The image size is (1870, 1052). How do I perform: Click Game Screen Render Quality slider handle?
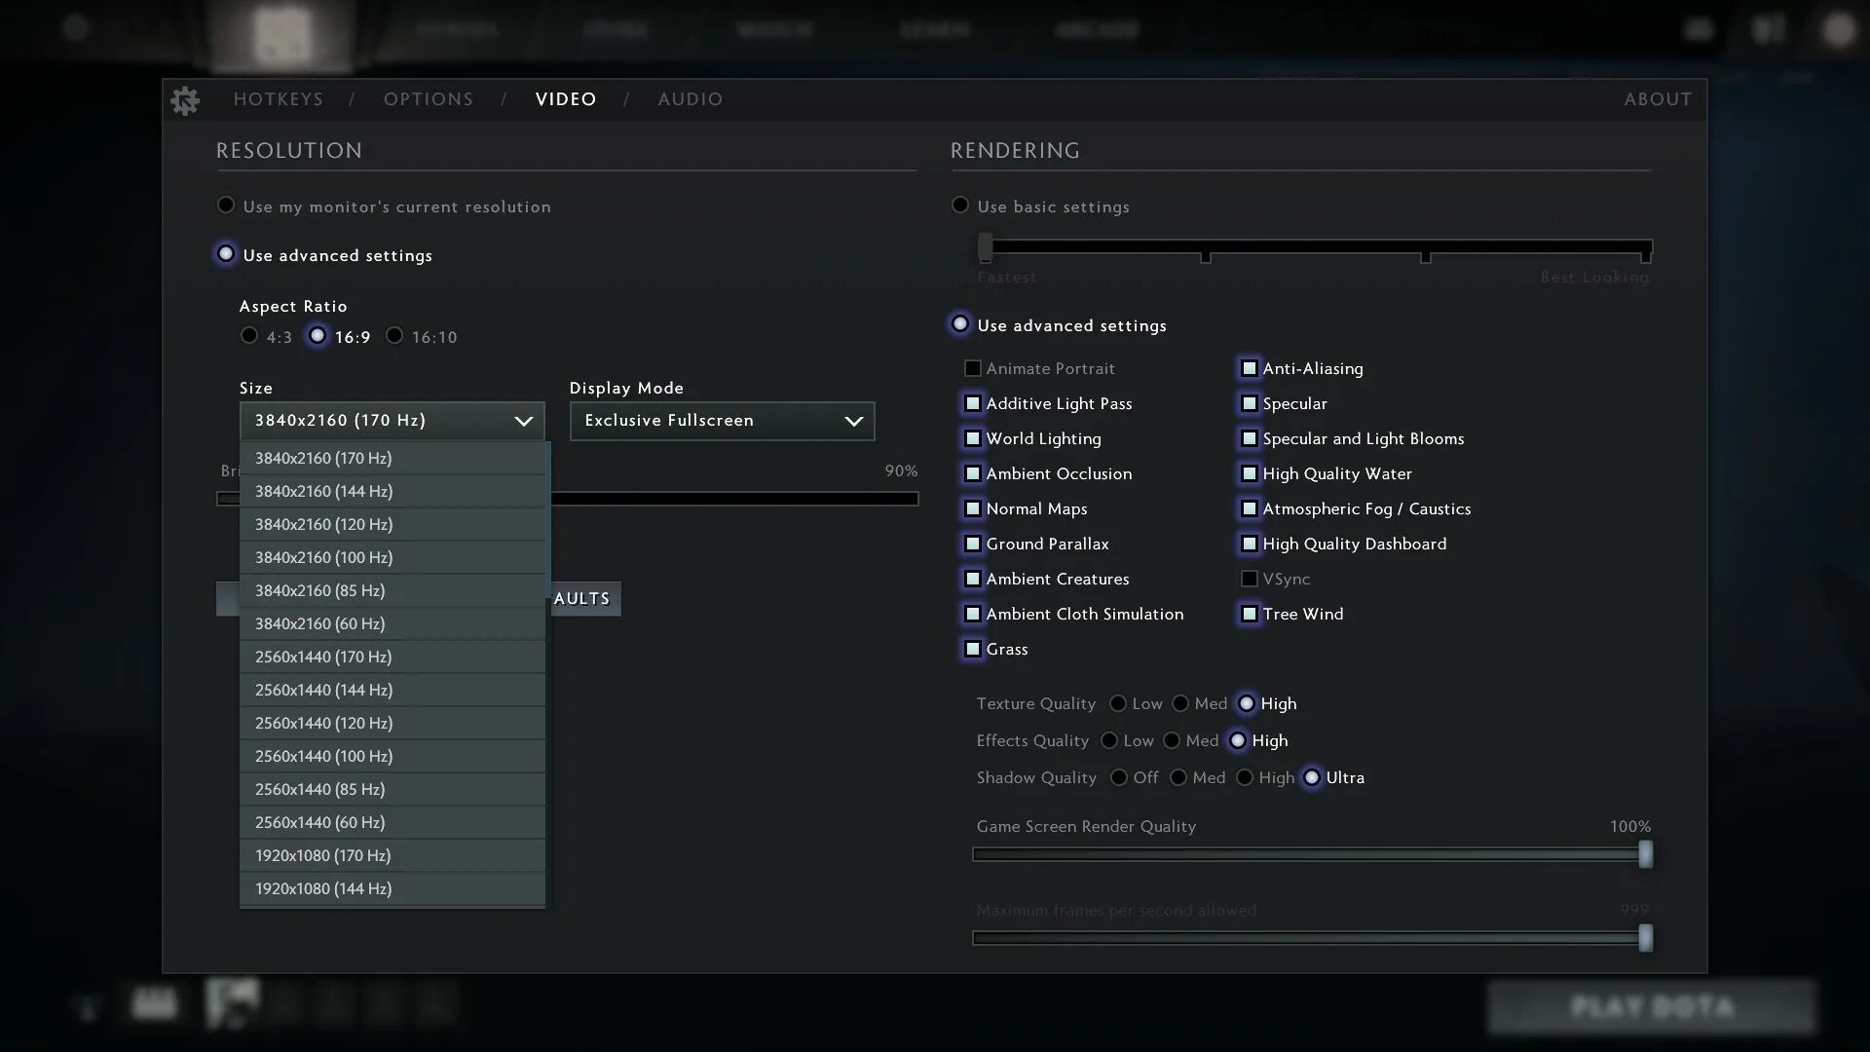click(1645, 855)
